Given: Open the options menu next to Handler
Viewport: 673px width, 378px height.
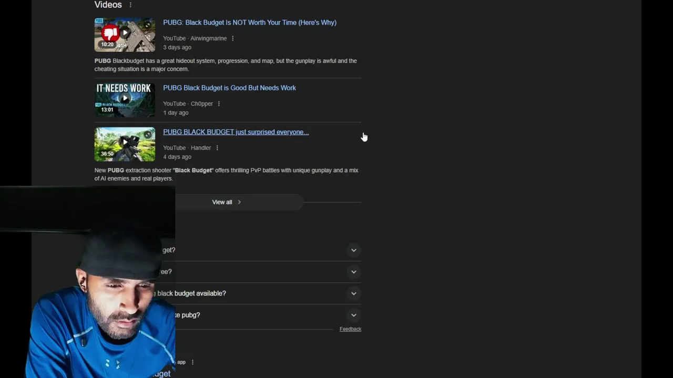Looking at the screenshot, I should (x=217, y=148).
